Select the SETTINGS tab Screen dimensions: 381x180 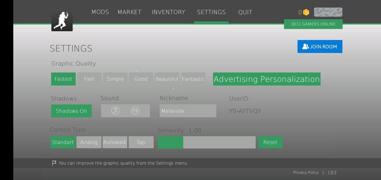tap(211, 12)
